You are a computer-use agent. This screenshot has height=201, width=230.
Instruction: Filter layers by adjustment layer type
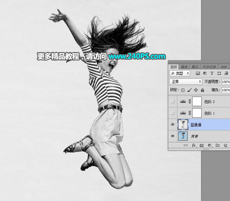(x=205, y=73)
